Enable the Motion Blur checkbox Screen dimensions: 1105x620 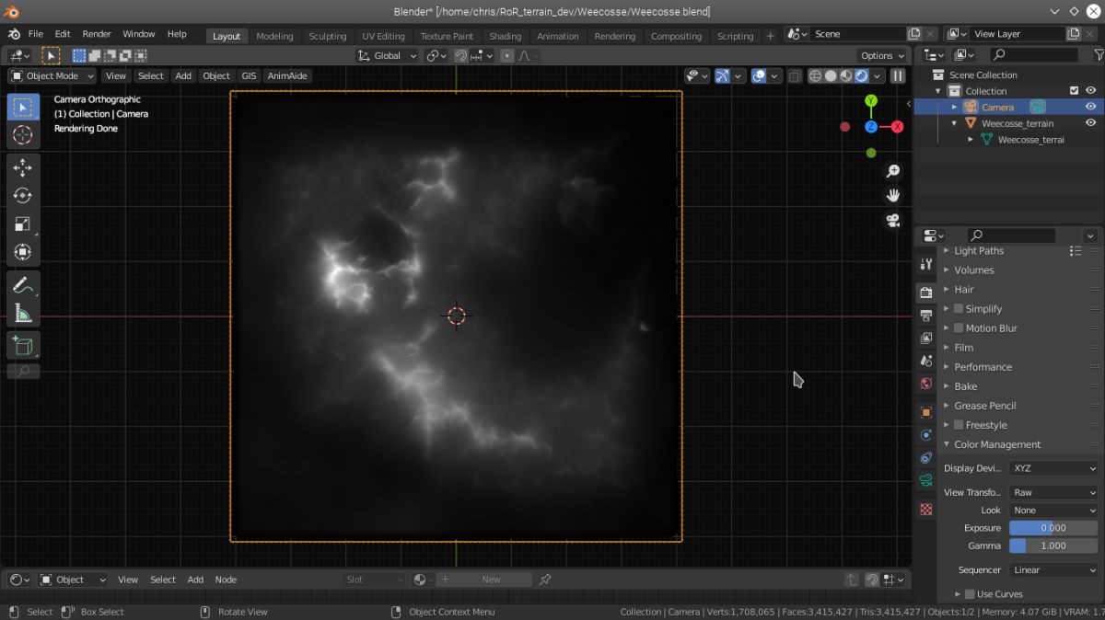(959, 328)
